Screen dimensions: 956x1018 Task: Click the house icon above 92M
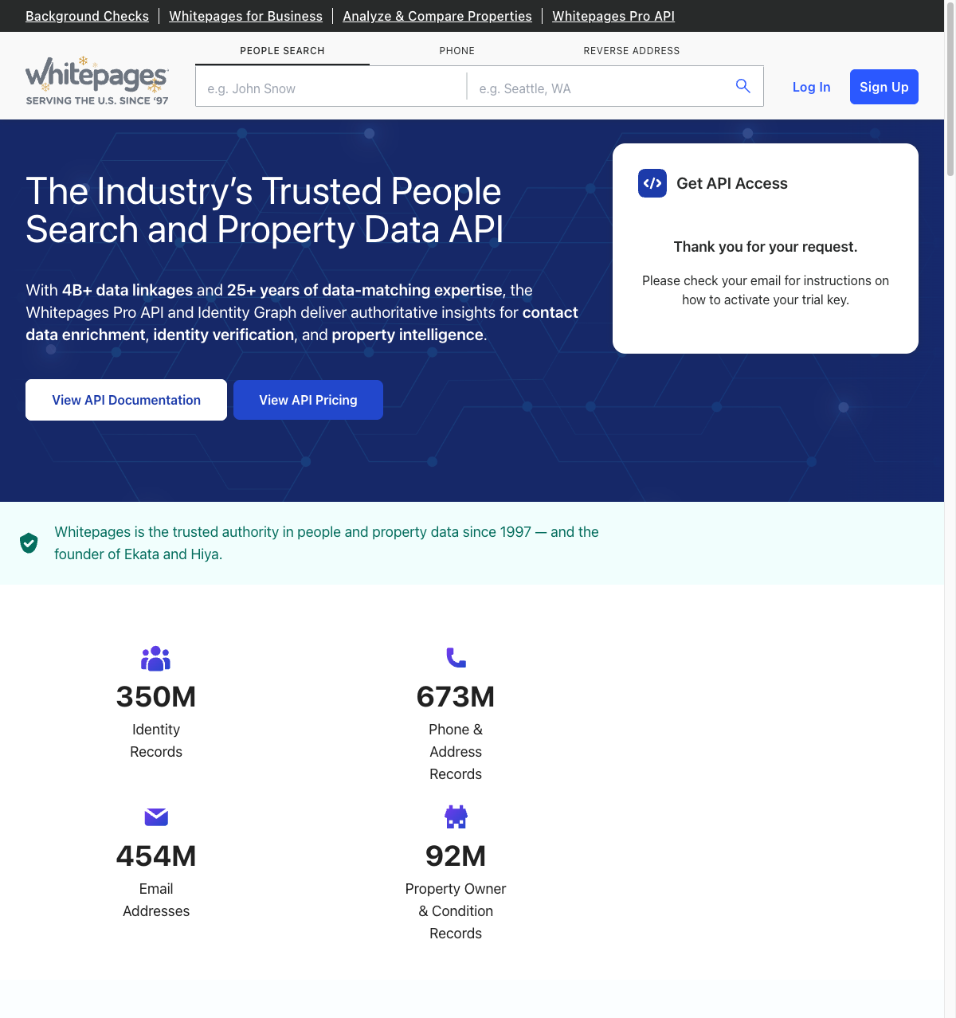(456, 816)
